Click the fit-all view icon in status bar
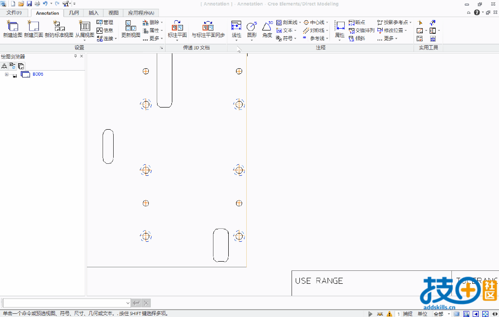 tap(485, 314)
